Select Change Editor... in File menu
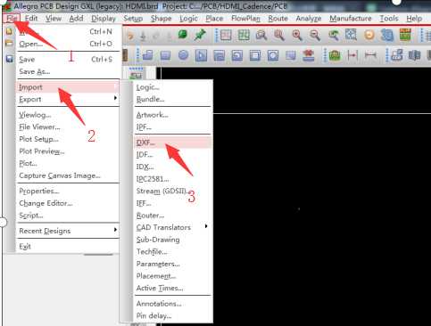This screenshot has width=431, height=326. [68, 203]
